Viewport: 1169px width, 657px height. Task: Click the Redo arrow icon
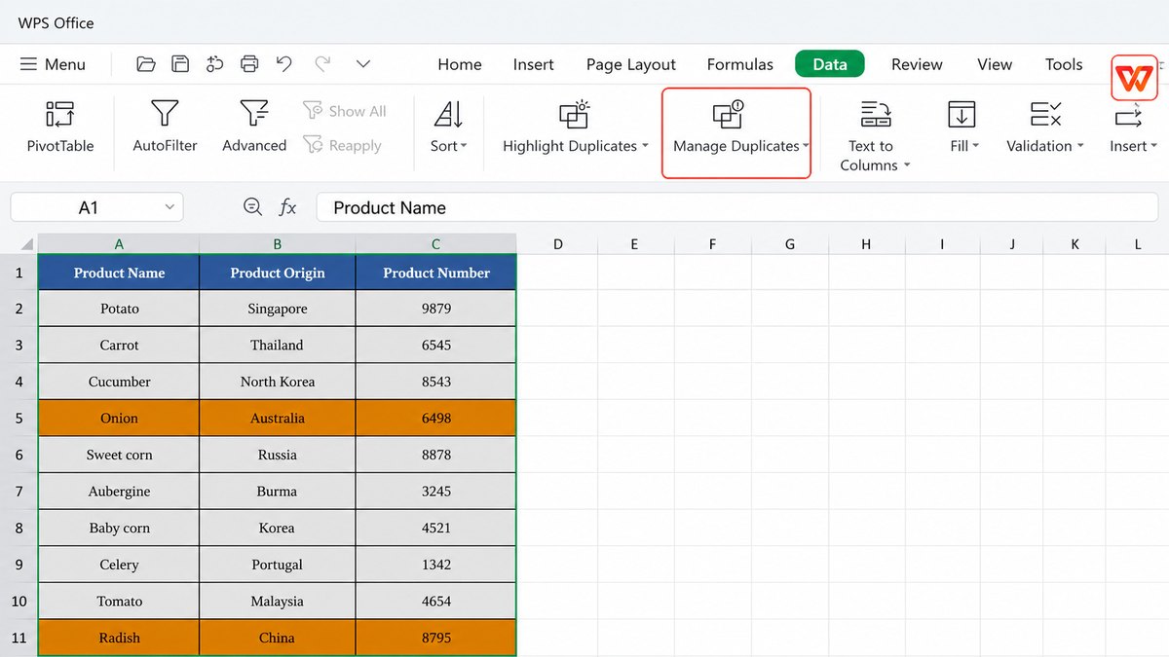[322, 64]
